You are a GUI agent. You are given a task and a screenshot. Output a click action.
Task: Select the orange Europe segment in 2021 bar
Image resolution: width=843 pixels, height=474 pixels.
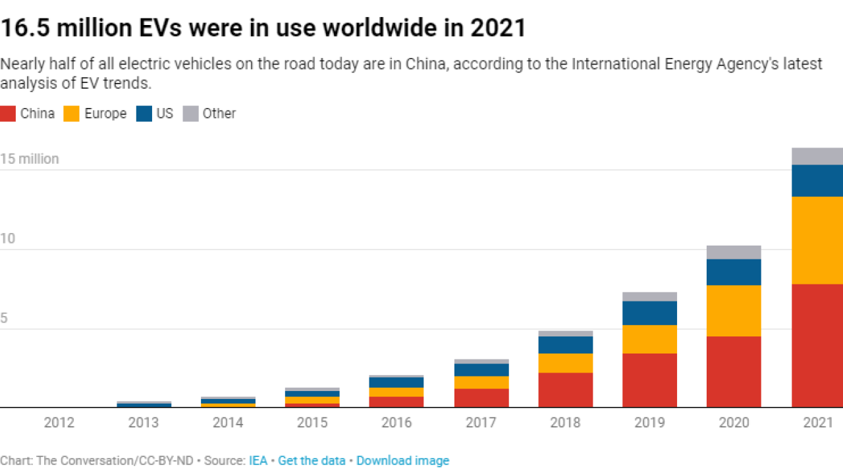pos(817,240)
